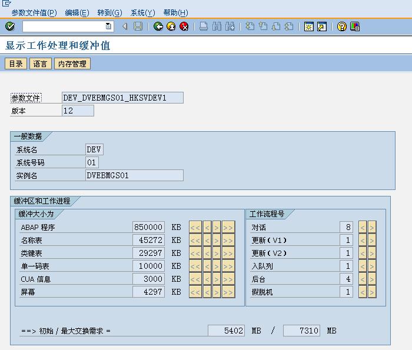The width and height of the screenshot is (412, 350).
Task: Click the 目录 button
Action: pos(16,64)
